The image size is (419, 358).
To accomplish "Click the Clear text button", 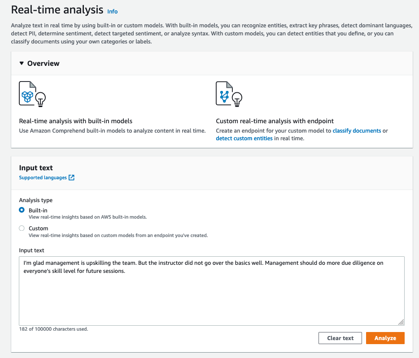I will click(340, 338).
